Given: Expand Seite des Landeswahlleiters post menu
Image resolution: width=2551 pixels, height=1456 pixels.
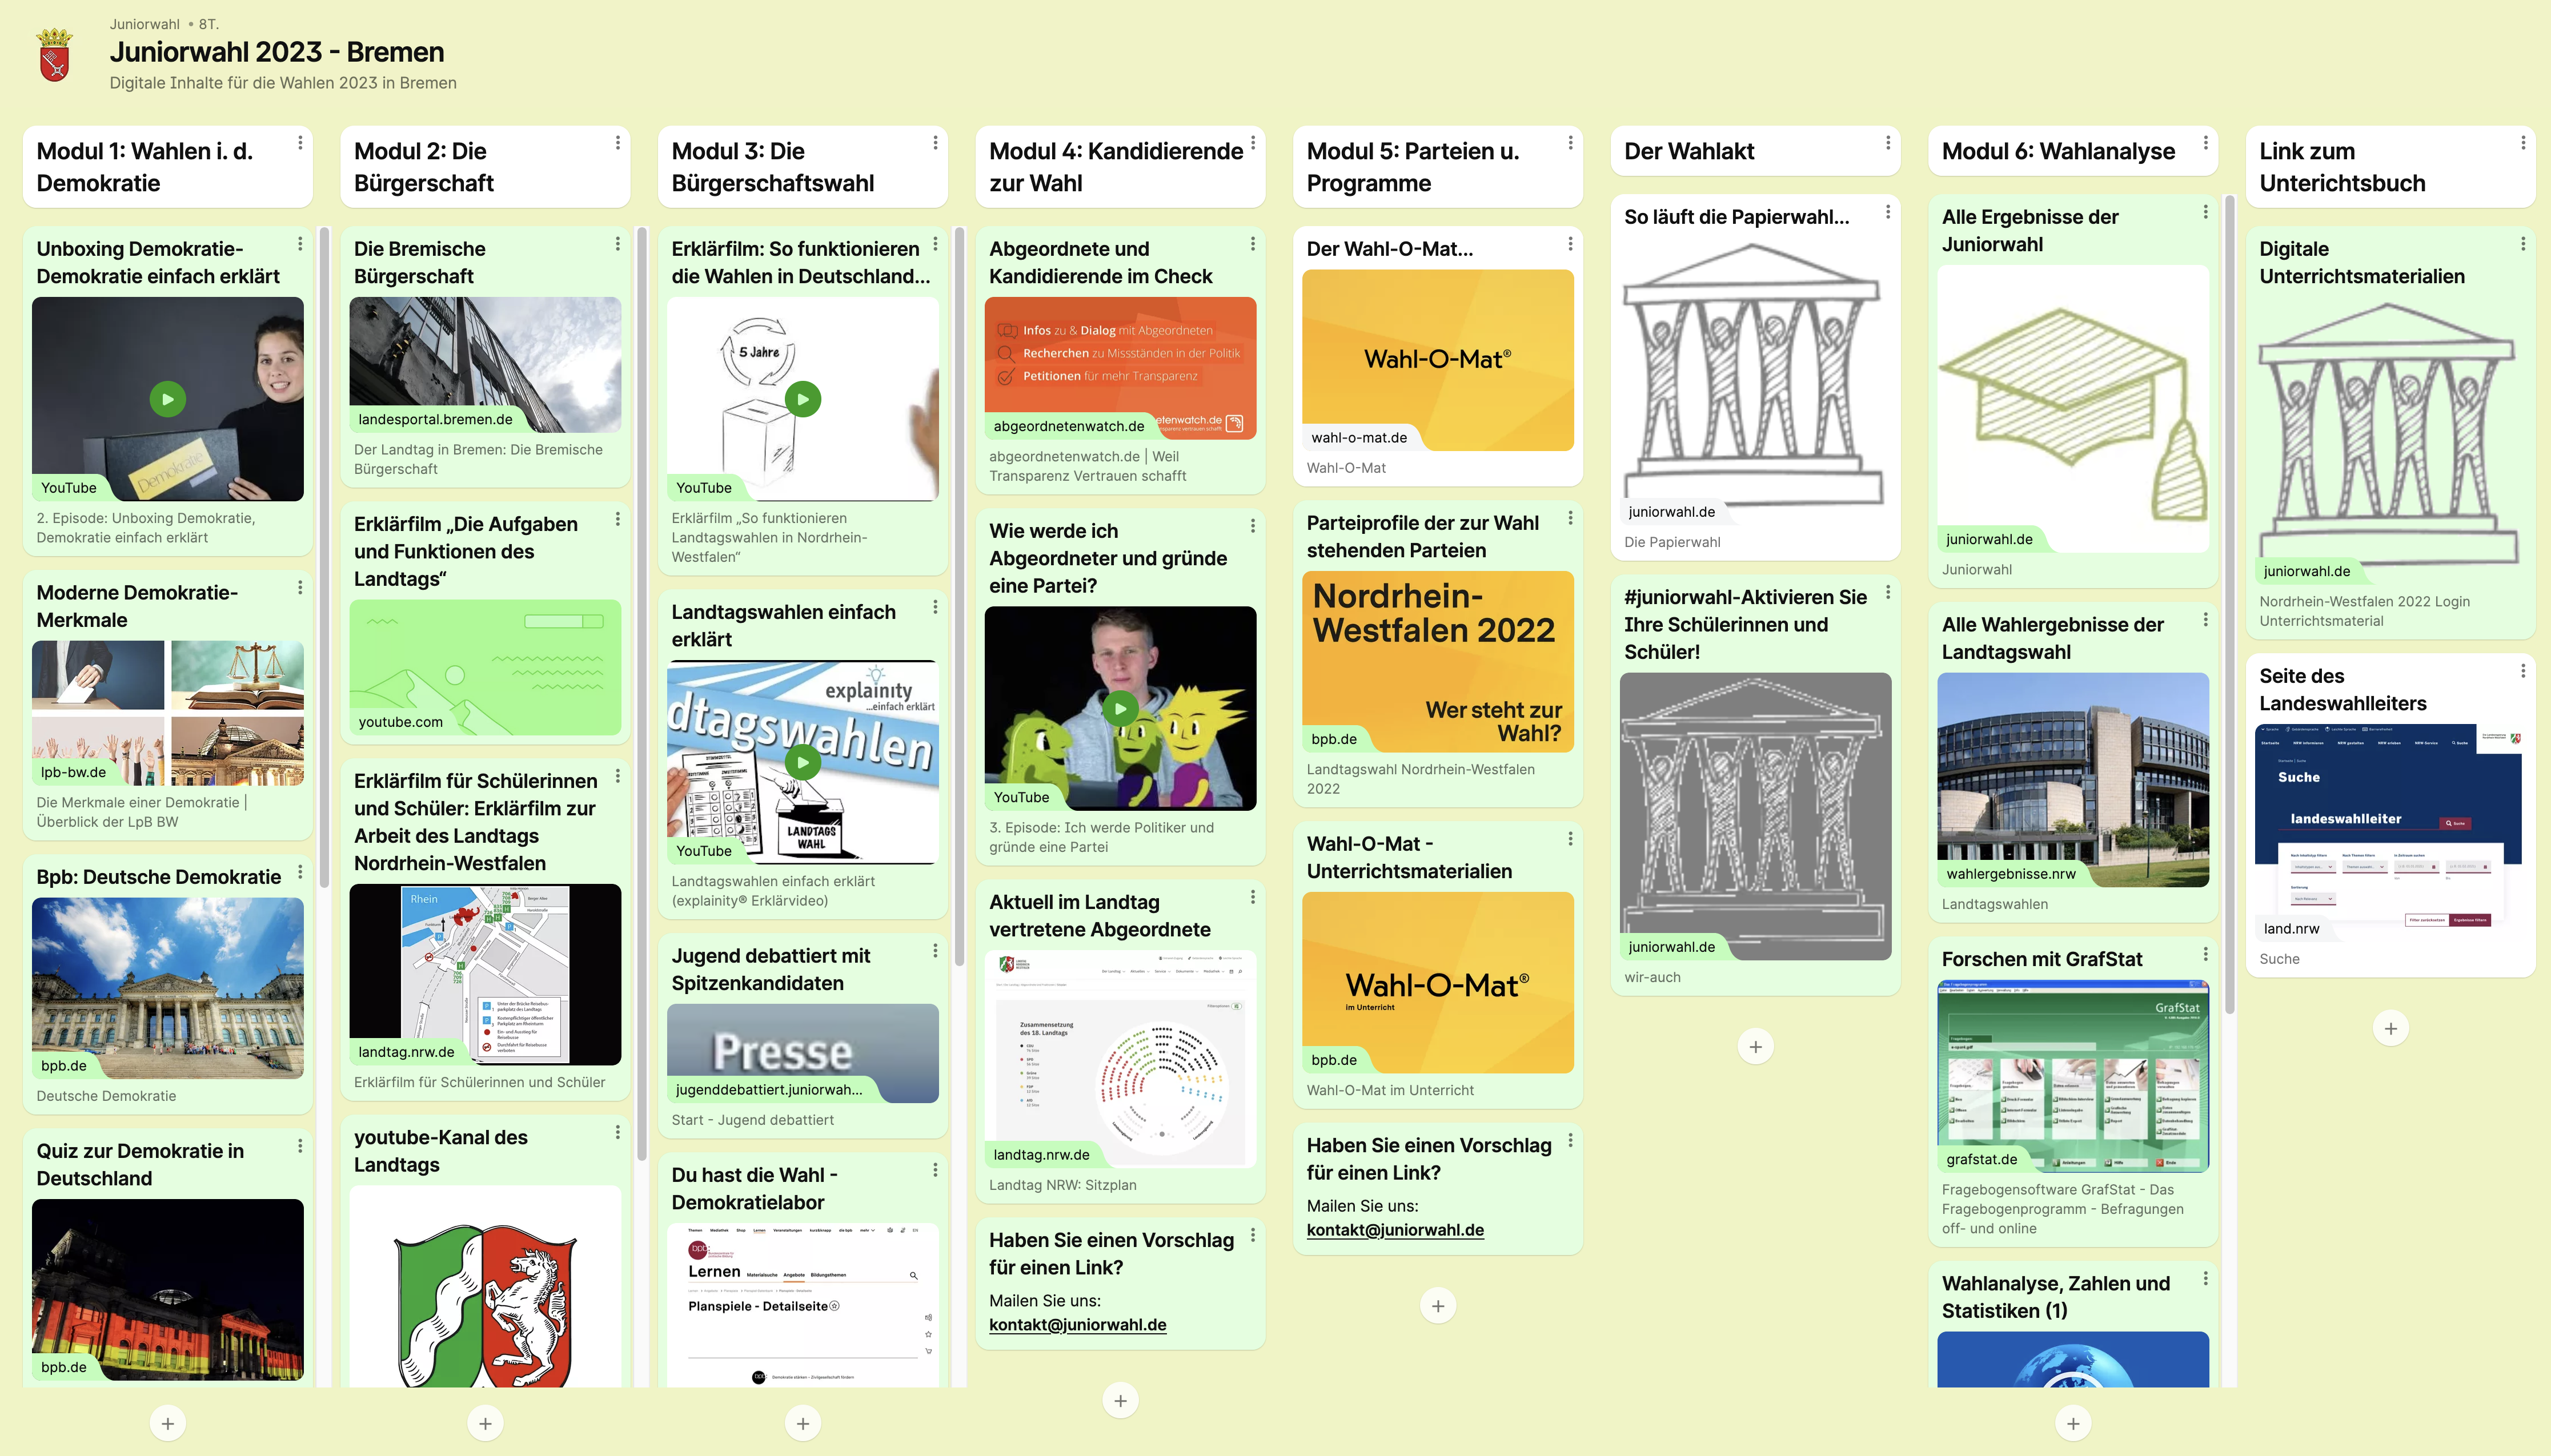Looking at the screenshot, I should tap(2522, 671).
